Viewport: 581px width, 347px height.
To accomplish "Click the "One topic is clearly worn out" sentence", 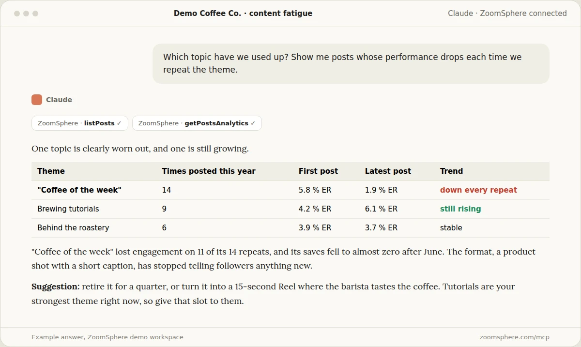I will [140, 149].
